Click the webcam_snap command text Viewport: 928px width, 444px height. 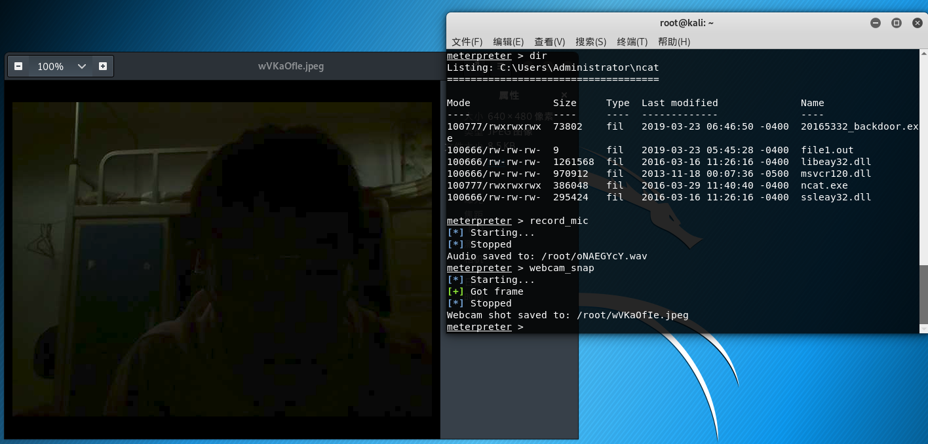coord(562,268)
